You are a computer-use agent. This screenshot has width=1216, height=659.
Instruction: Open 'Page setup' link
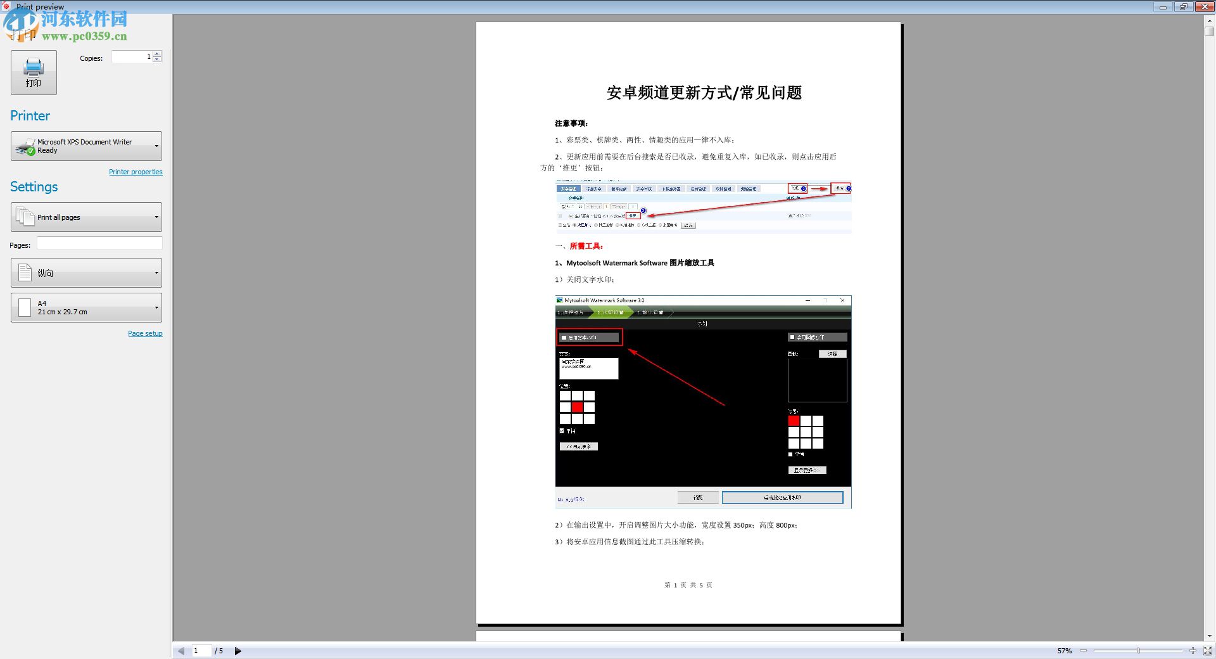click(x=145, y=333)
